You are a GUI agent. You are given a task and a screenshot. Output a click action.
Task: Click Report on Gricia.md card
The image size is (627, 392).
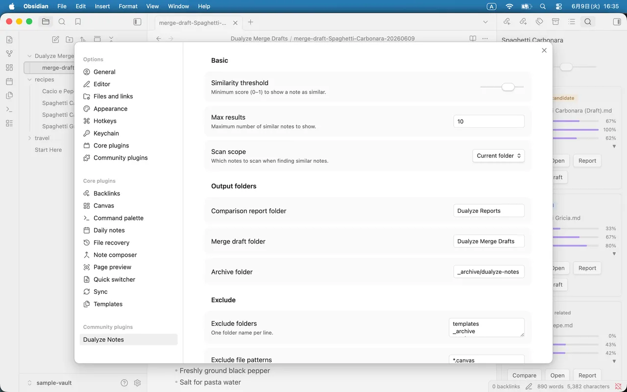(587, 268)
